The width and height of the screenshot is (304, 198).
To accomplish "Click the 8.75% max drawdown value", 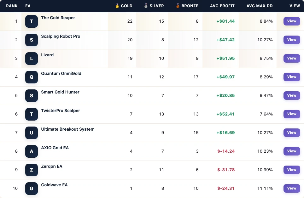I will (266, 59).
